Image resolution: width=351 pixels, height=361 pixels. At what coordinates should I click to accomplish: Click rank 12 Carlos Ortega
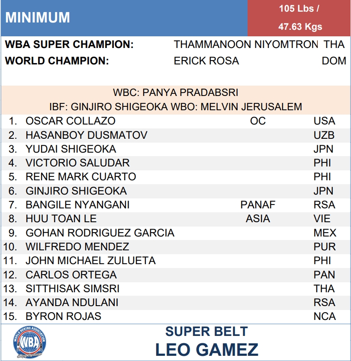(x=71, y=275)
